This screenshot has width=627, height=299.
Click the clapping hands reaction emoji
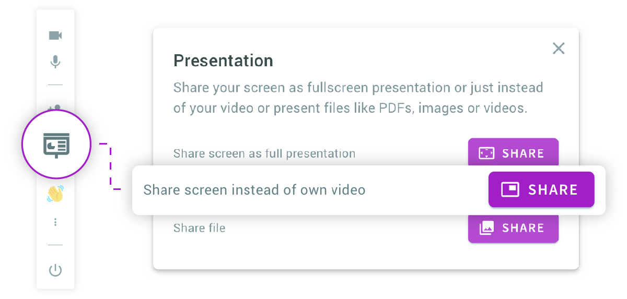pos(55,194)
